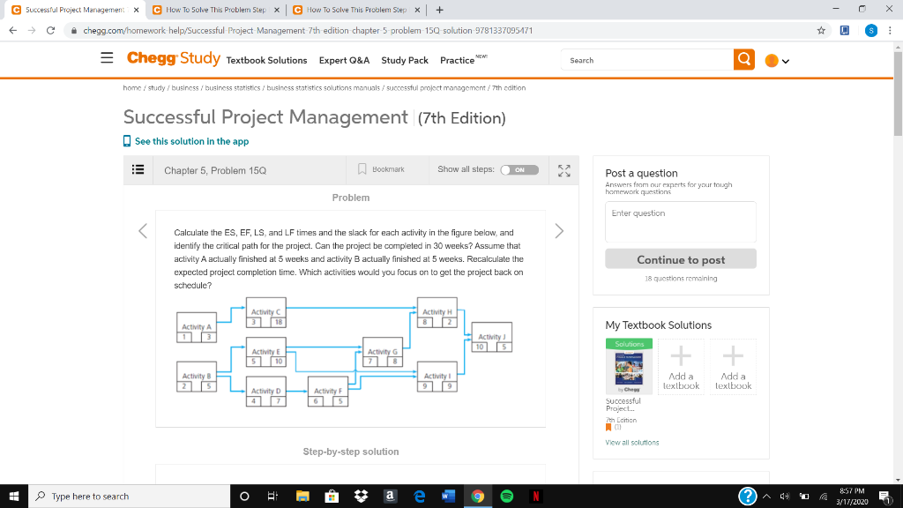Open Spotify from taskbar

507,496
